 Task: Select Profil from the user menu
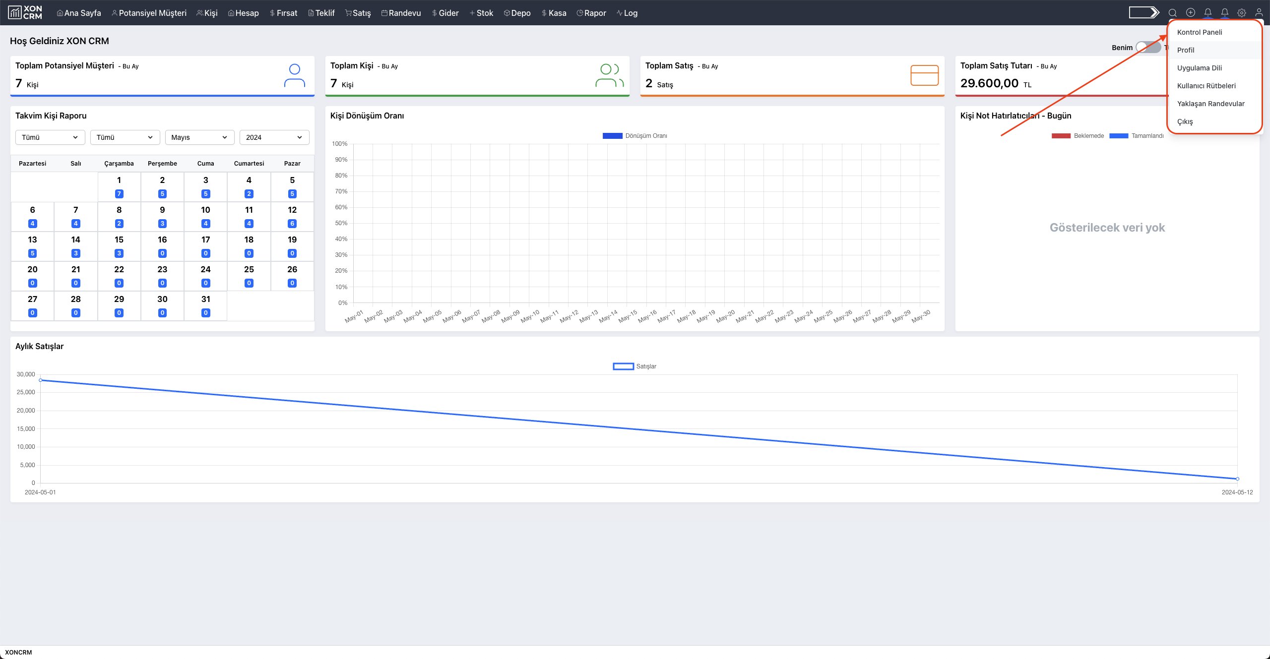1186,50
